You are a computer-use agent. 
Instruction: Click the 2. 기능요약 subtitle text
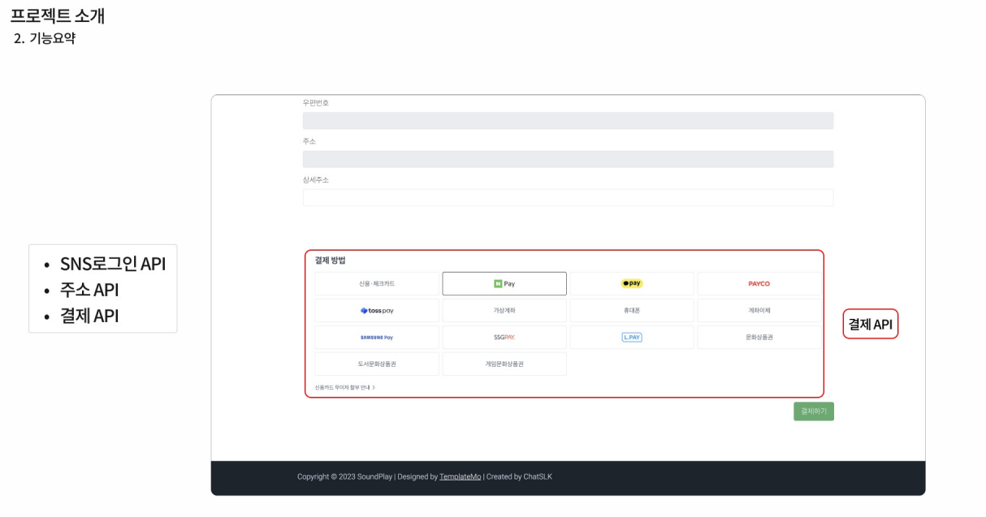[x=45, y=38]
